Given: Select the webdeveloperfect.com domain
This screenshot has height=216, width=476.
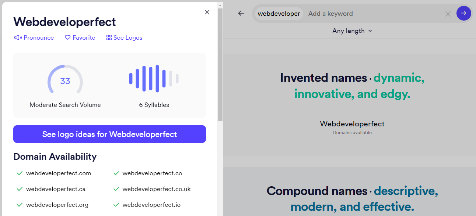Looking at the screenshot, I should pyautogui.click(x=58, y=173).
